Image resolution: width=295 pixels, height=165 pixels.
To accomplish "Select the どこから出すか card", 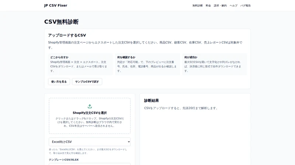I will [80, 64].
